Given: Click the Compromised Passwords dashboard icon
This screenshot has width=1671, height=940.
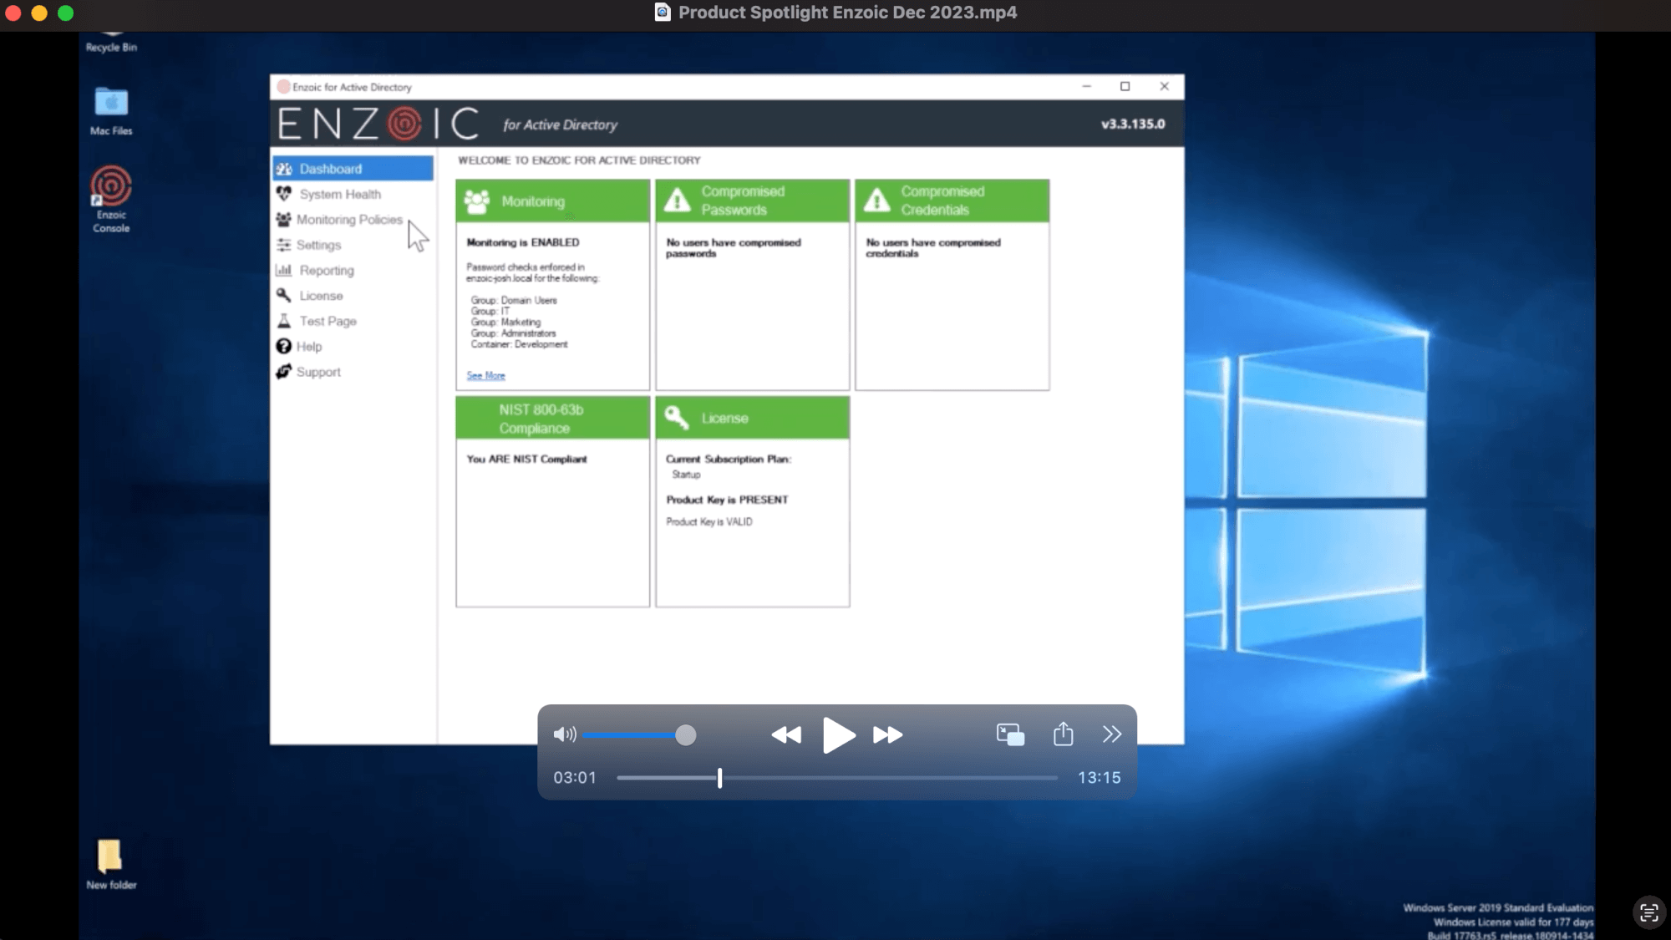Looking at the screenshot, I should (677, 200).
